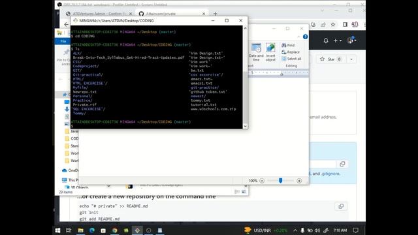Click the WordPad zoom slider handle
Image resolution: width=418 pixels, height=235 pixels.
coord(280,181)
